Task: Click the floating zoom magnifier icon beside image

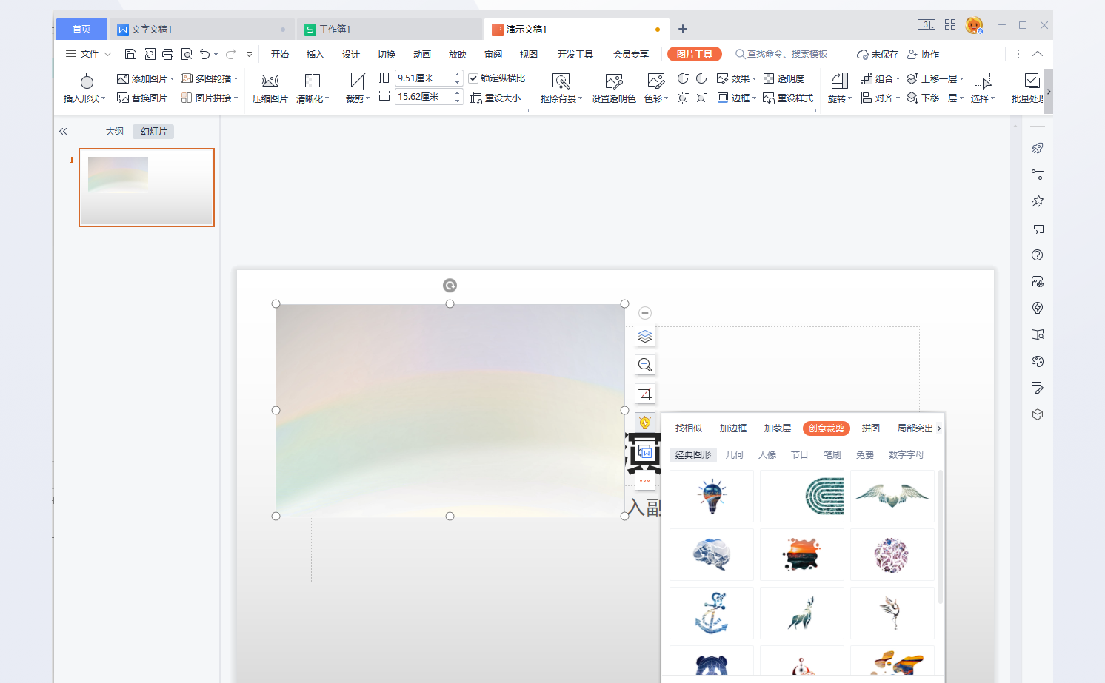Action: click(x=645, y=365)
